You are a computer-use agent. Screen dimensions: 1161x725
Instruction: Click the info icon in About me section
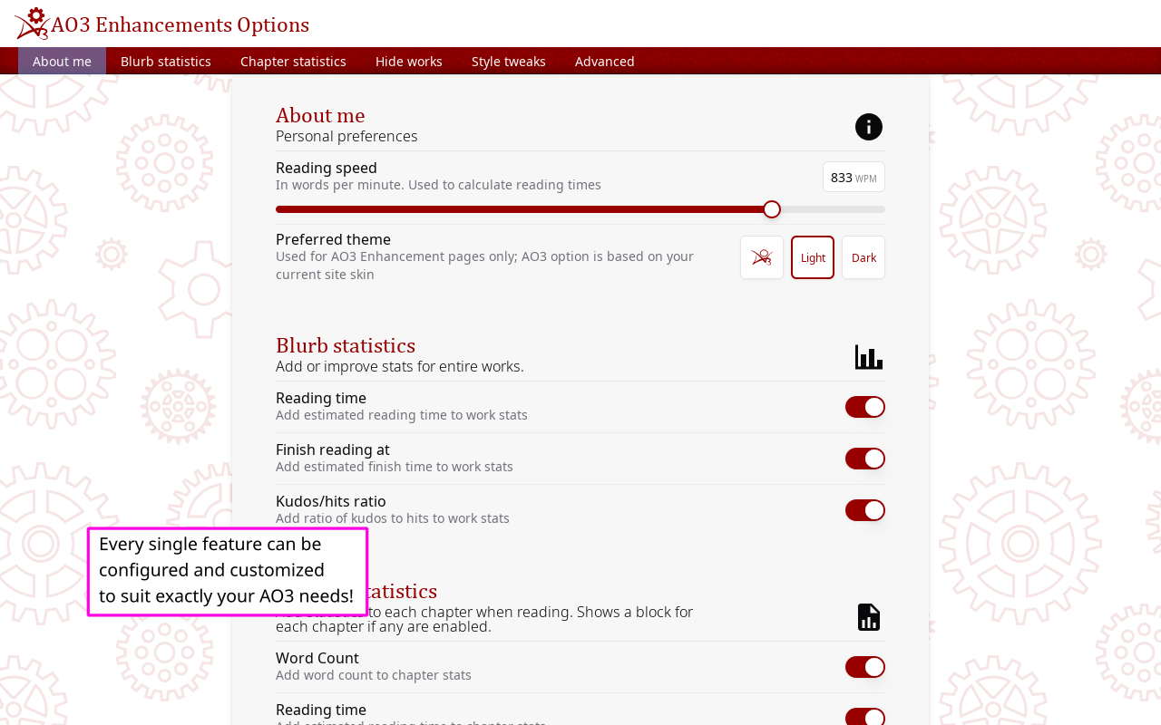pyautogui.click(x=868, y=127)
